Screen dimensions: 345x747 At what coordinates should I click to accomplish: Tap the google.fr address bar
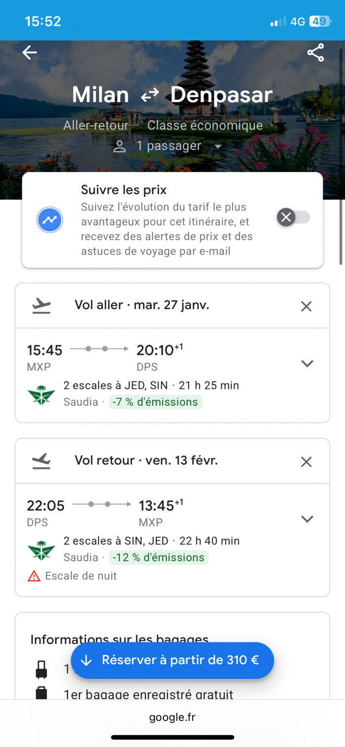tap(172, 717)
